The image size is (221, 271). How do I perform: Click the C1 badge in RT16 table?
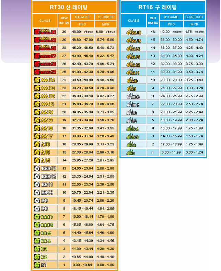coord(131,153)
